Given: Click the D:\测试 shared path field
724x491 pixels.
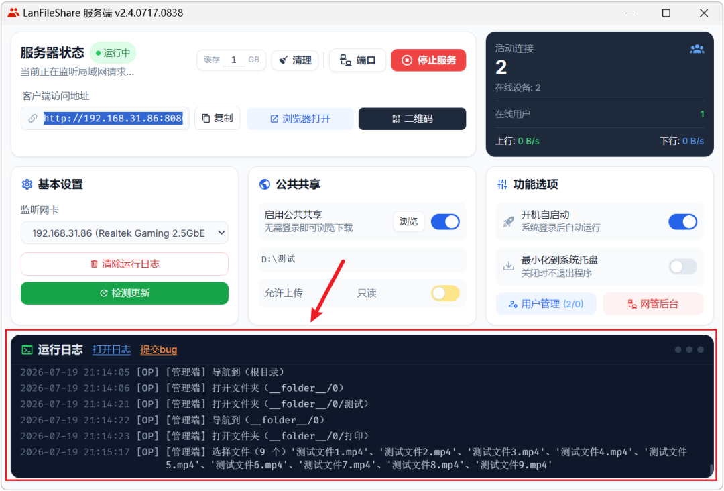Looking at the screenshot, I should 362,259.
